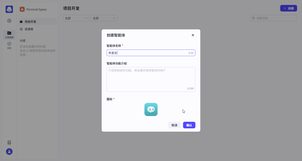This screenshot has height=161, width=302.
Task: Click the search magnifier icon
Action: (x=254, y=18)
